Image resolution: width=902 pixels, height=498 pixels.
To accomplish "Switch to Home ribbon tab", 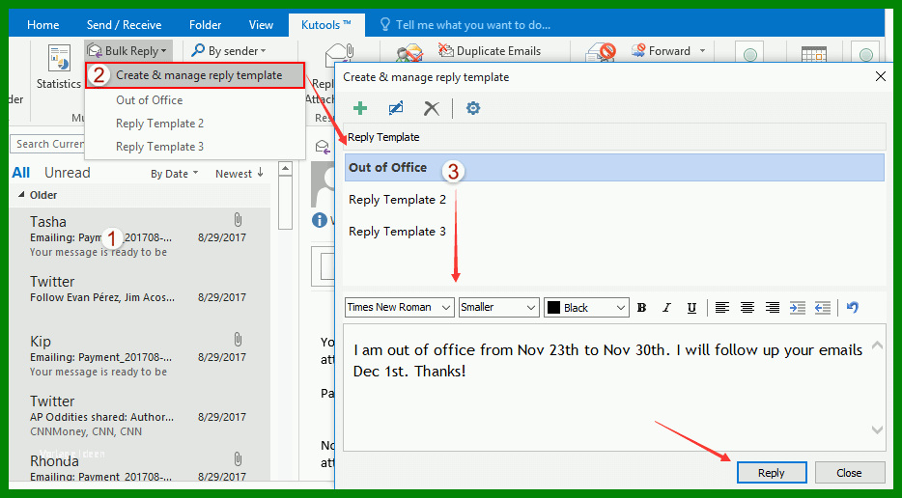I will pos(43,25).
